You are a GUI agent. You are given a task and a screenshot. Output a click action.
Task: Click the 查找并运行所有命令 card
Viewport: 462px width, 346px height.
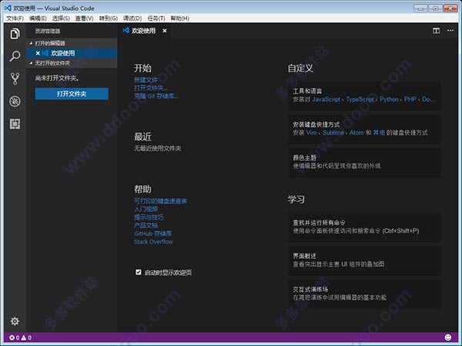364,227
